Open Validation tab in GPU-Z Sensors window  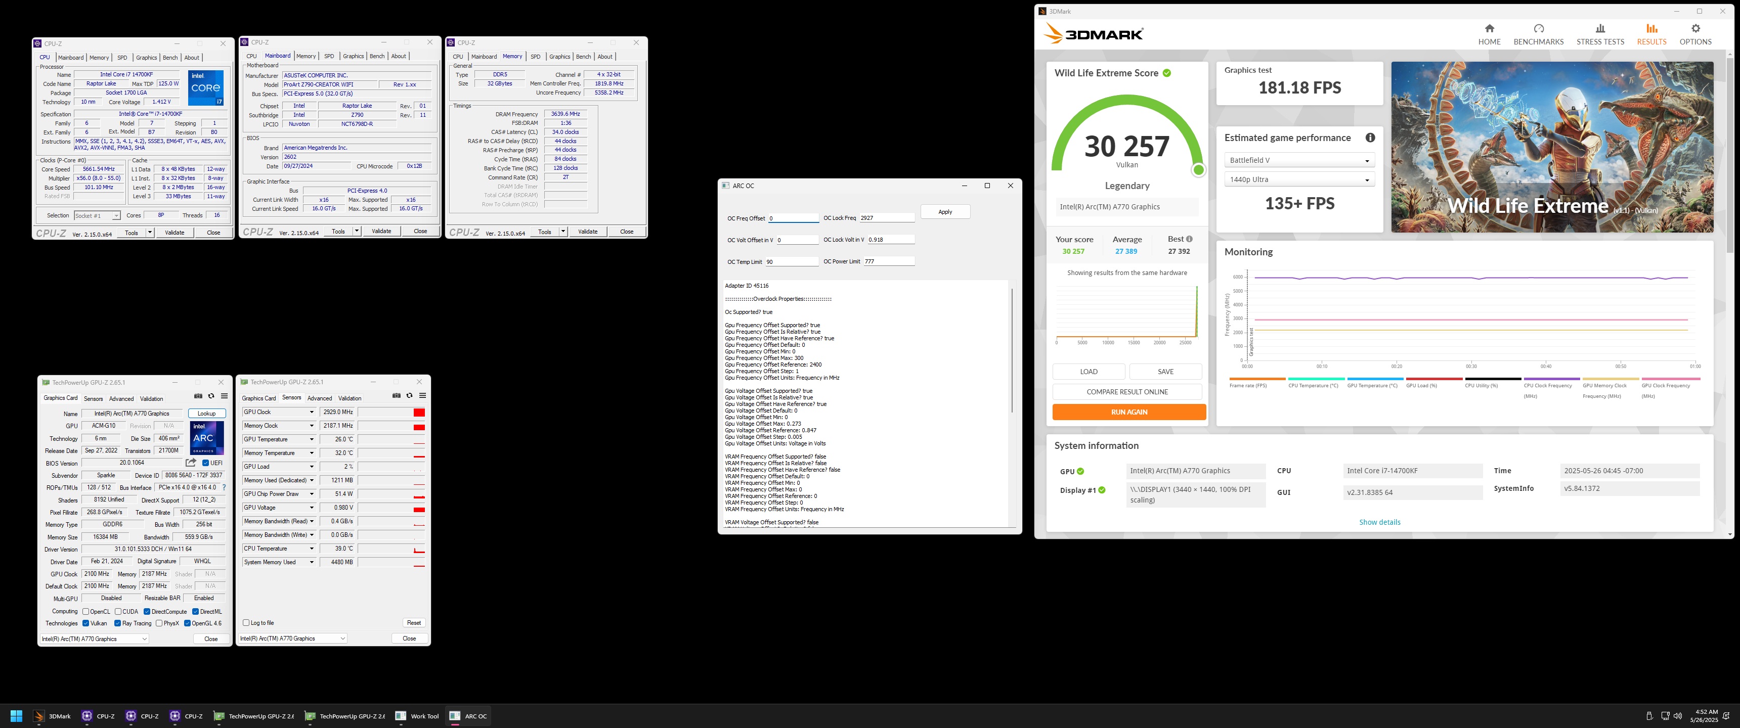[x=349, y=398]
